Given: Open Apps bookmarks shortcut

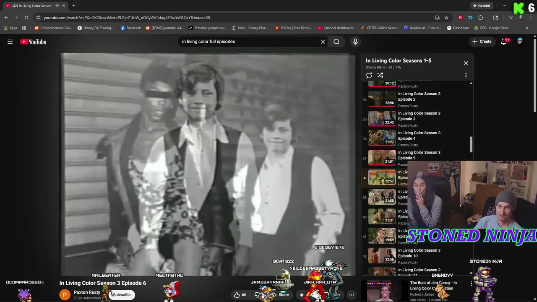Looking at the screenshot, I should click(10, 28).
